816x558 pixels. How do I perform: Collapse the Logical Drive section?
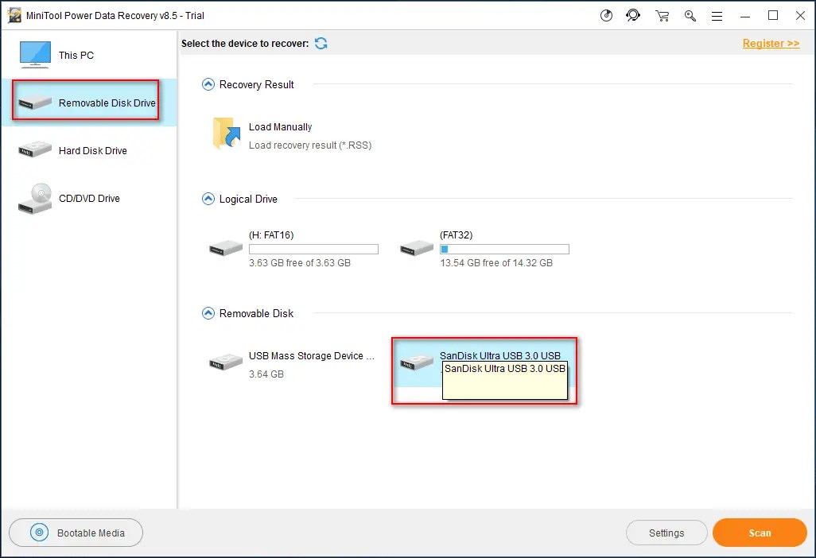[208, 199]
